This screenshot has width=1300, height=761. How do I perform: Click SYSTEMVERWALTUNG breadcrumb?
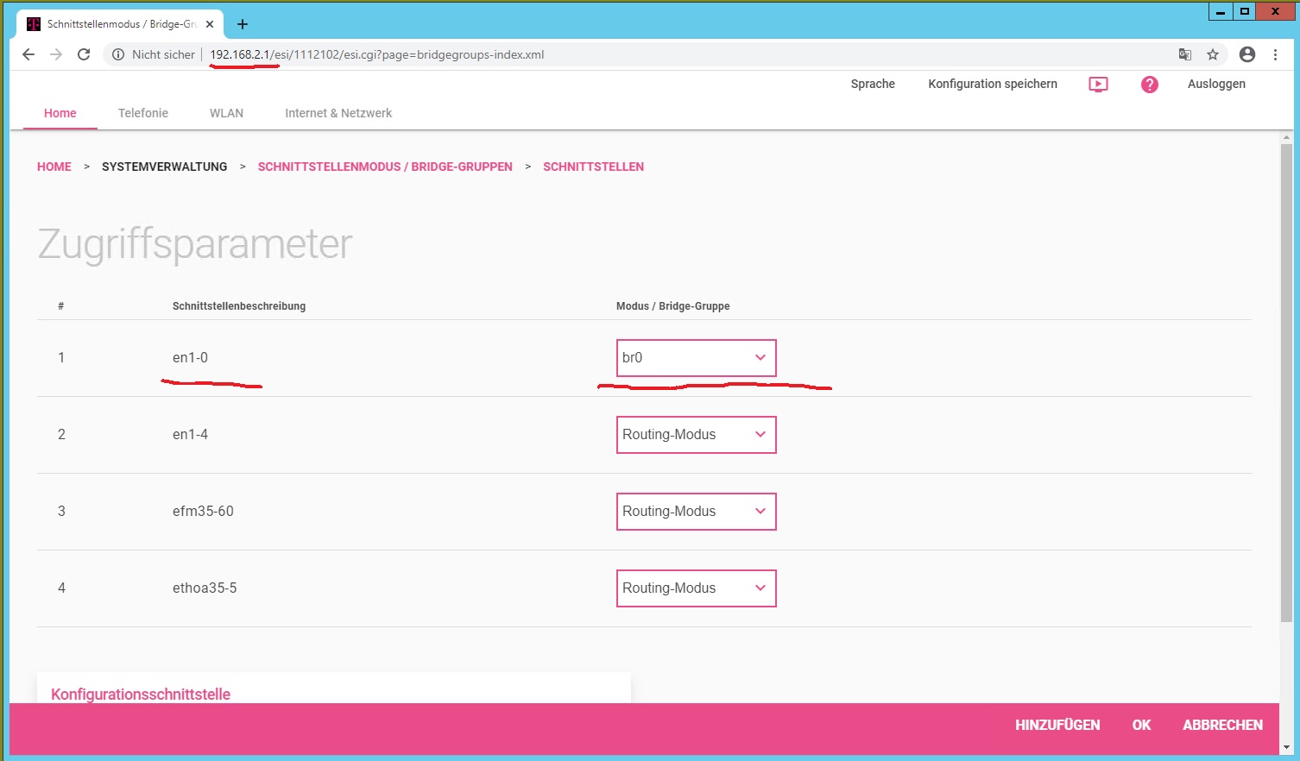coord(164,167)
